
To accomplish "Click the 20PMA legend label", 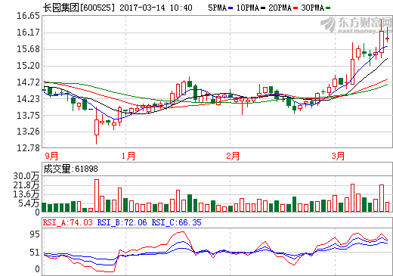I will 280,8.
